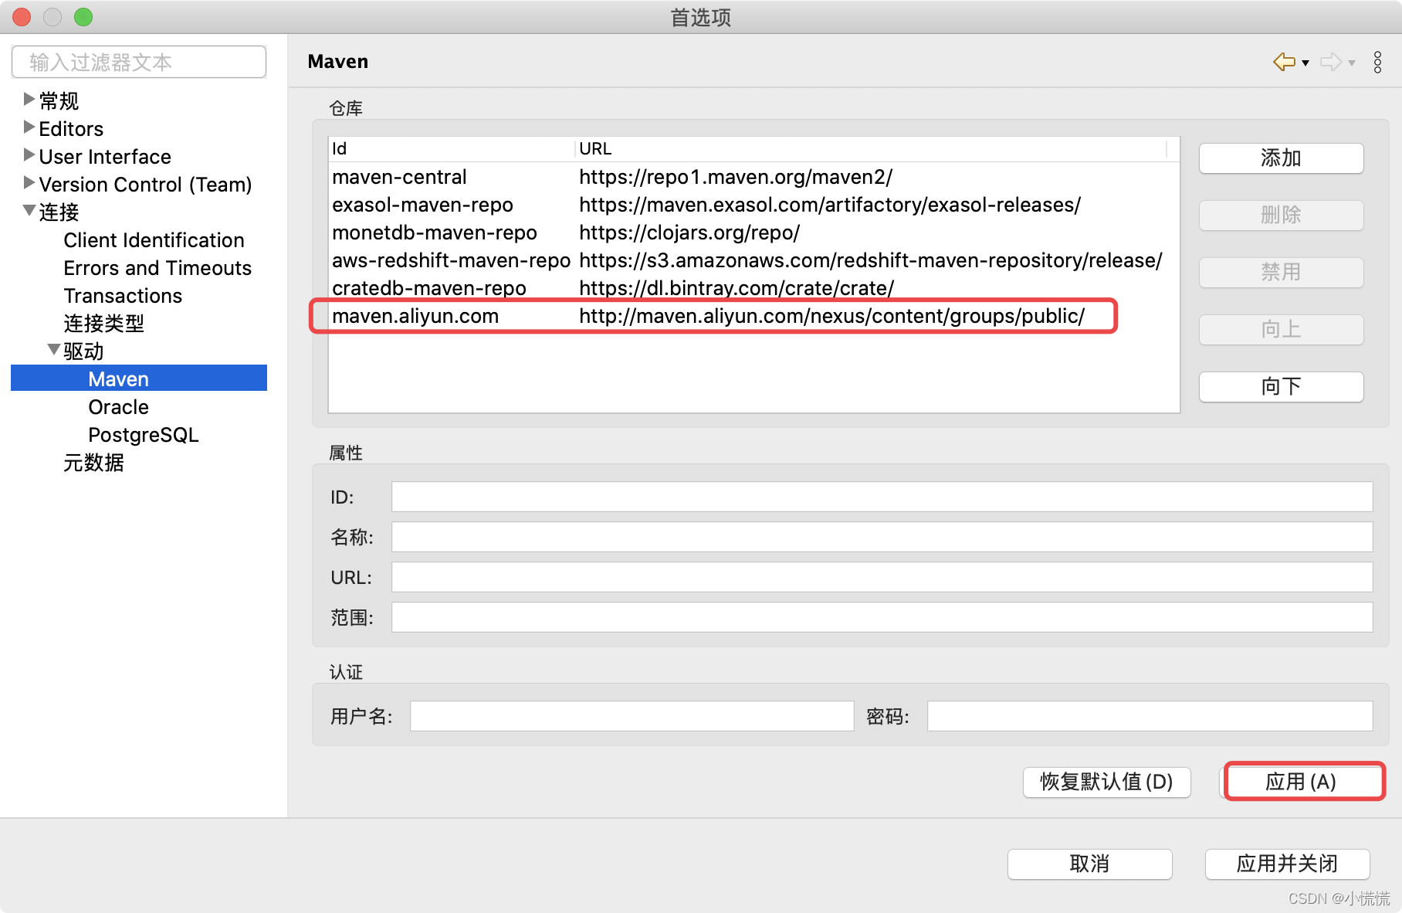
Task: Select Editors preference category
Action: pos(71,129)
